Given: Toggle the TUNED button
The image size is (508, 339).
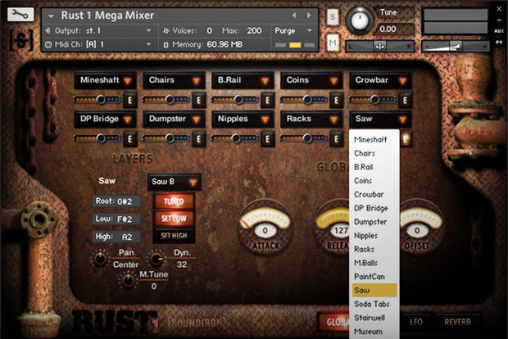Looking at the screenshot, I should (x=174, y=201).
